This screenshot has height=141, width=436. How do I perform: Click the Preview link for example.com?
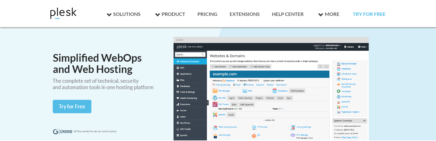coord(248,85)
